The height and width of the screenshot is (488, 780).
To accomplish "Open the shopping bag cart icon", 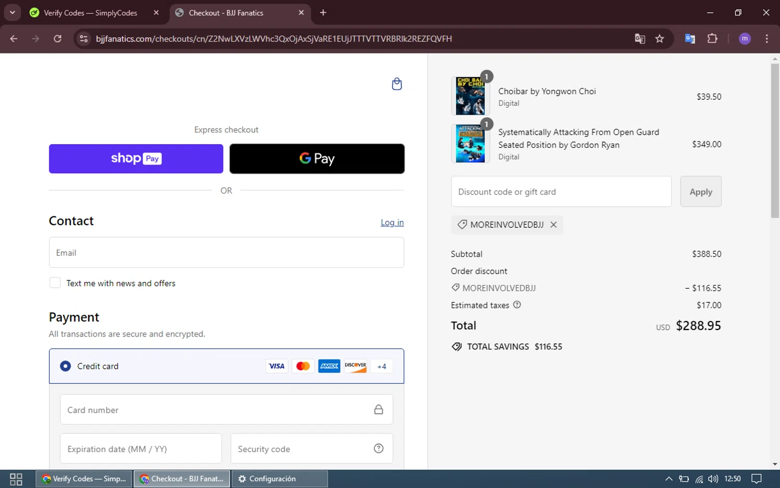I will tap(397, 84).
